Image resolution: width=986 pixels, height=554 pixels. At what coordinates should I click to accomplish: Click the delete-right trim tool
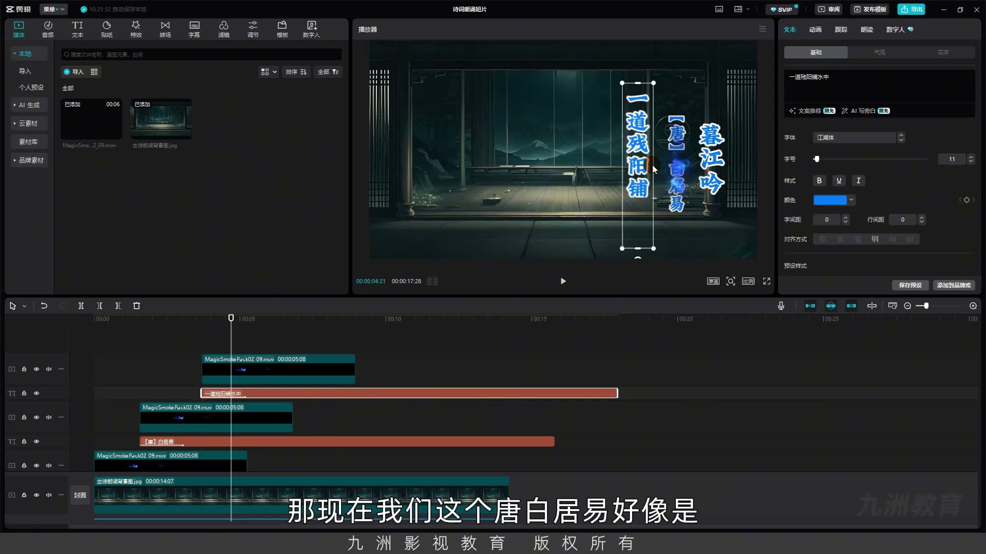(118, 306)
